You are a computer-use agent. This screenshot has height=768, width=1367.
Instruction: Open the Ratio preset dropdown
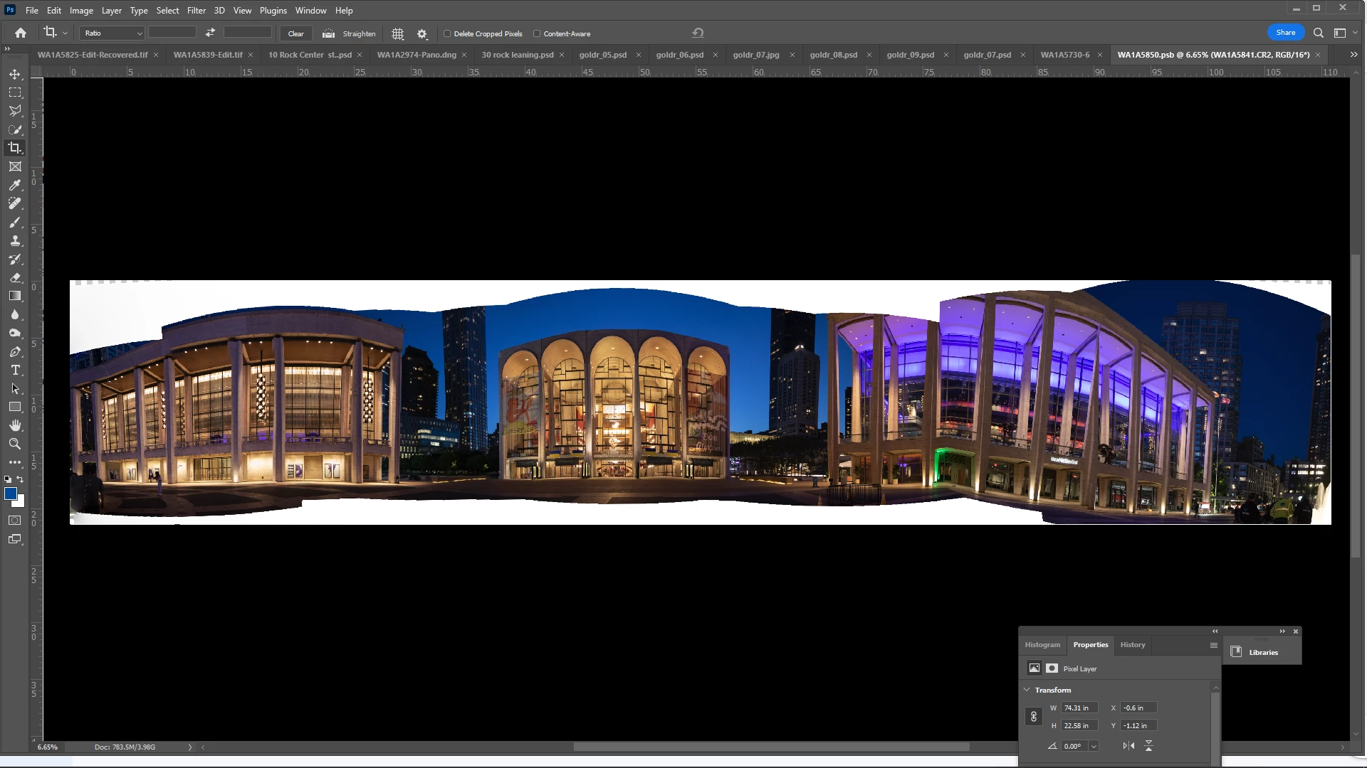point(113,33)
